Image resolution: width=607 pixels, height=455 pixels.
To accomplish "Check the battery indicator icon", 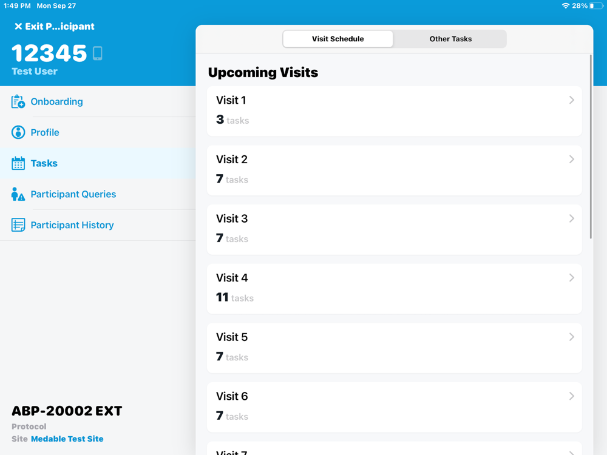I will click(596, 6).
